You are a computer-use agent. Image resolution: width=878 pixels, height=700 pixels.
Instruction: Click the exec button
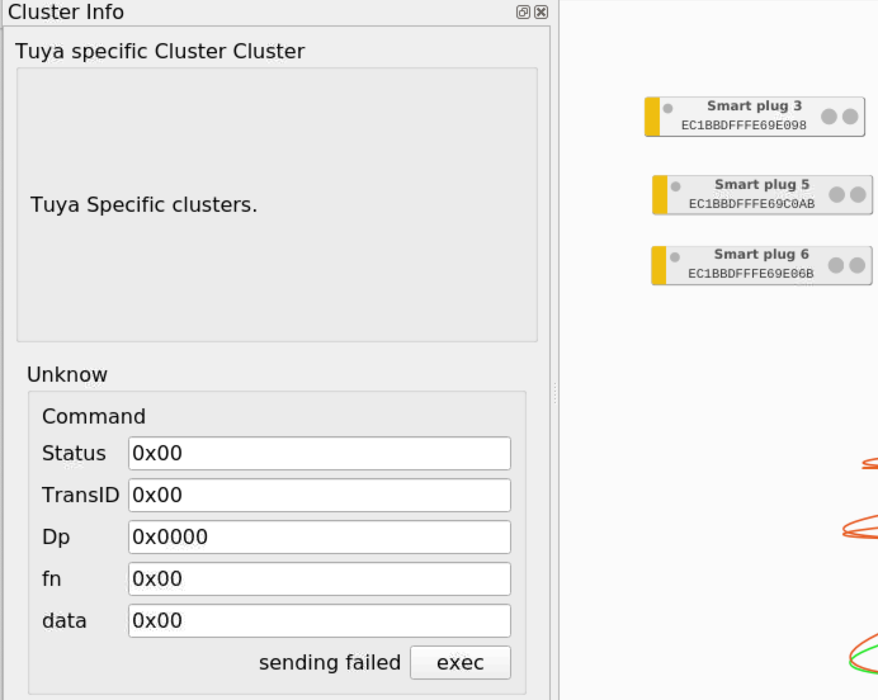[x=460, y=663]
